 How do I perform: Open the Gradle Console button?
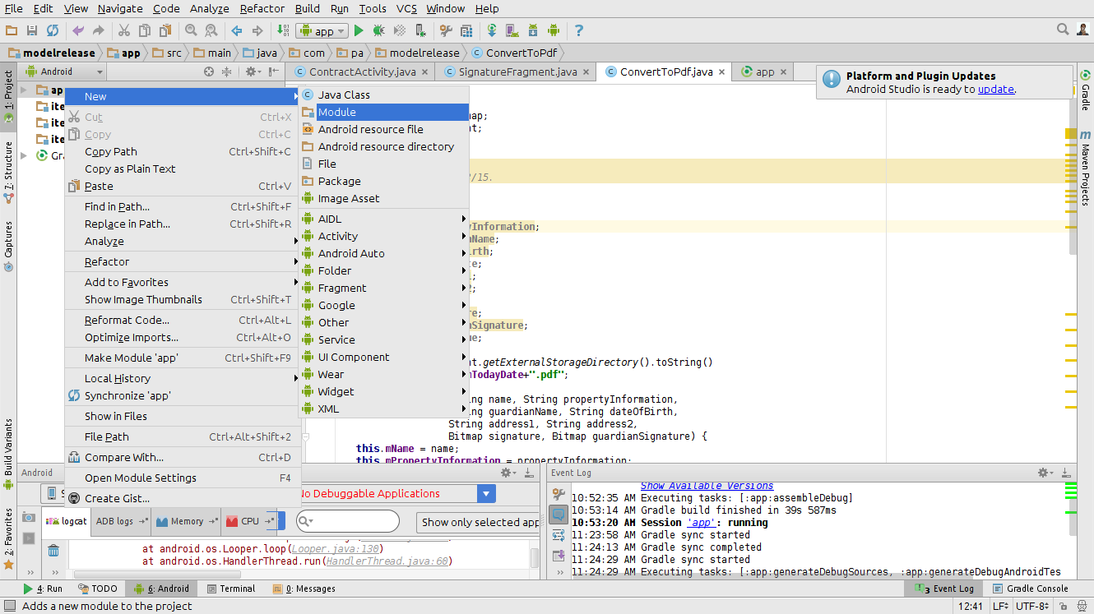click(1031, 589)
